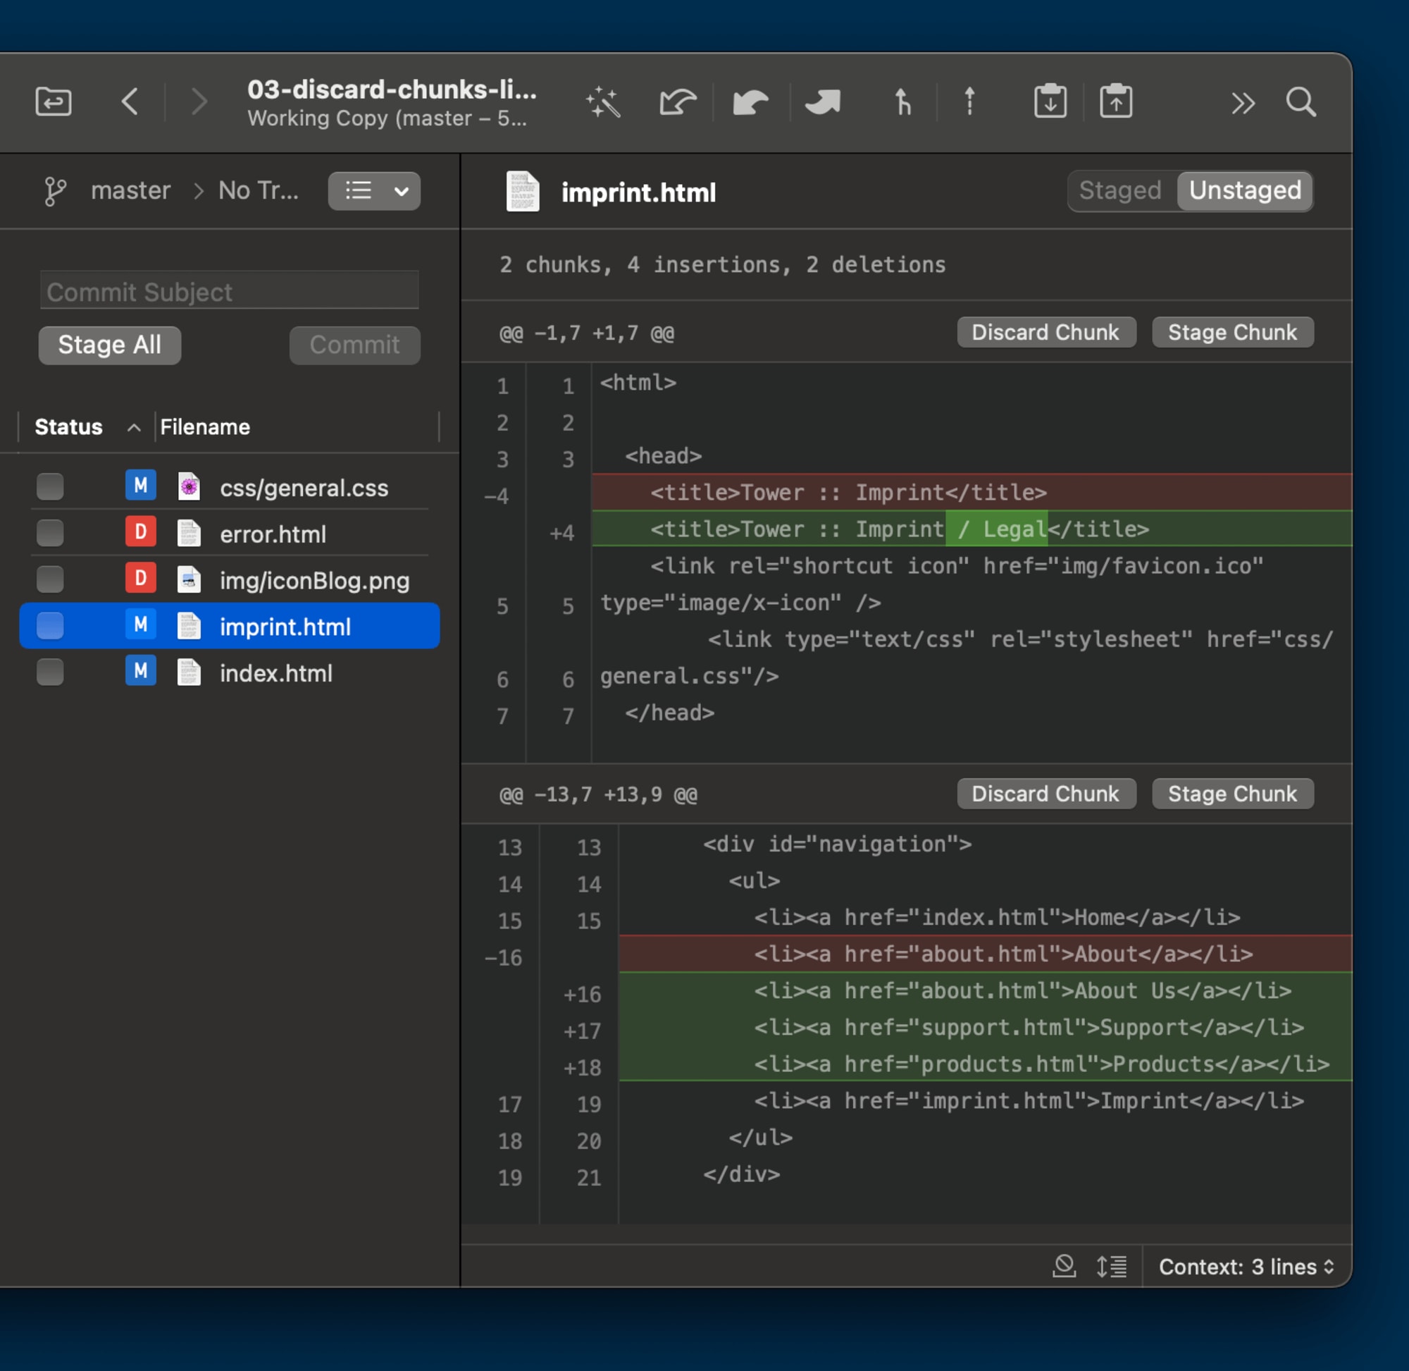Screen dimensions: 1409x1371
Task: Open search with the magnifier icon
Action: (x=1301, y=102)
